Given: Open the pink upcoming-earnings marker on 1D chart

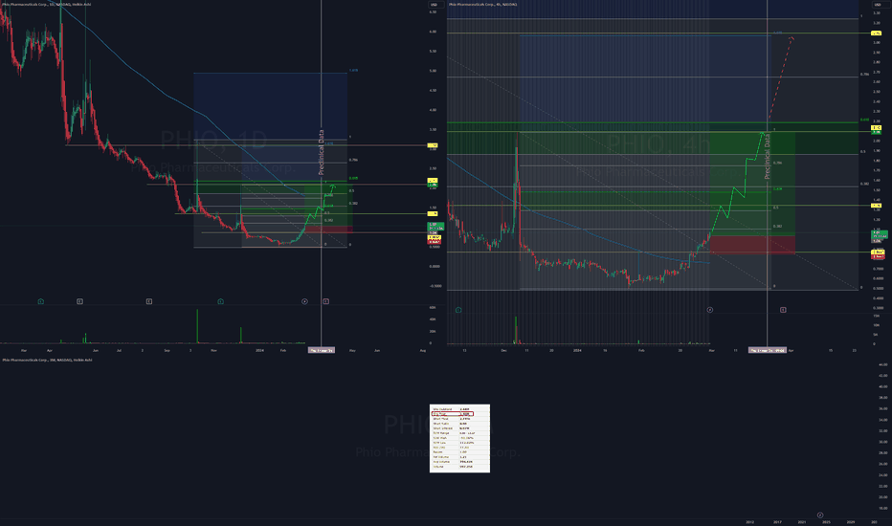Looking at the screenshot, I should (325, 301).
